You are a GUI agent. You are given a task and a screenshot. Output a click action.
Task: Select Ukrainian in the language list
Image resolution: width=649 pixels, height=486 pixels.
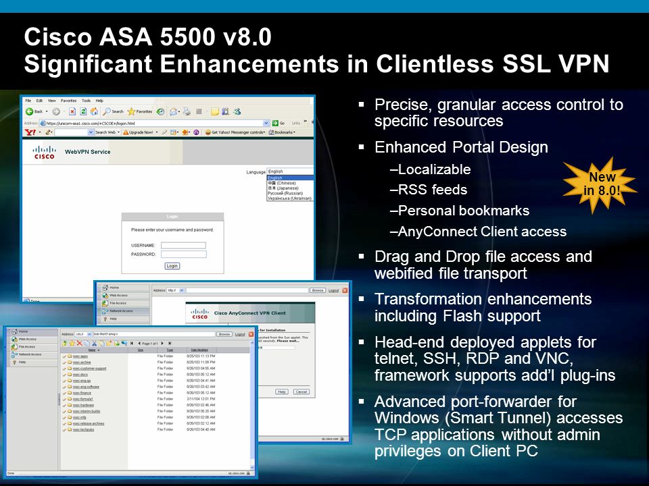tap(289, 198)
